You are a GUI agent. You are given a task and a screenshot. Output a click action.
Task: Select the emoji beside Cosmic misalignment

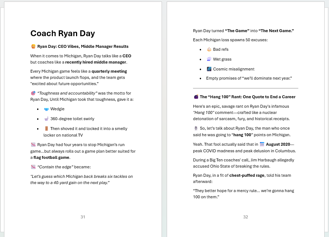(x=209, y=69)
